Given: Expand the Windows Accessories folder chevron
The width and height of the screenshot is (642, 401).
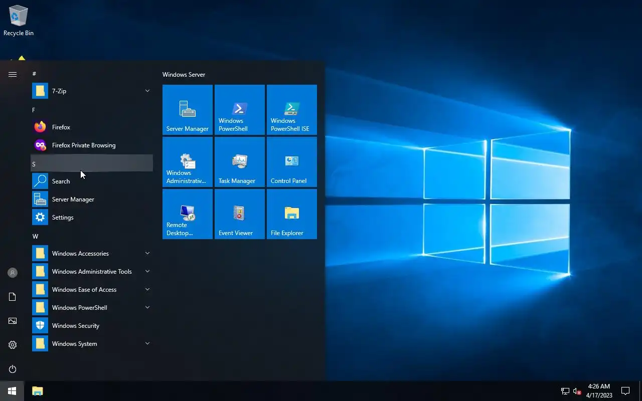Looking at the screenshot, I should pyautogui.click(x=147, y=253).
